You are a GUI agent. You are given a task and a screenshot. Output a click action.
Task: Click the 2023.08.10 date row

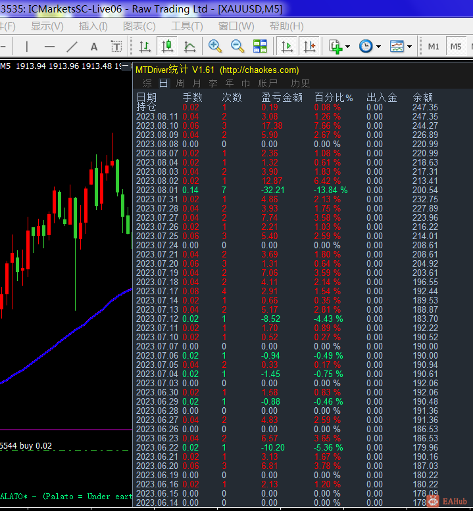coord(157,126)
